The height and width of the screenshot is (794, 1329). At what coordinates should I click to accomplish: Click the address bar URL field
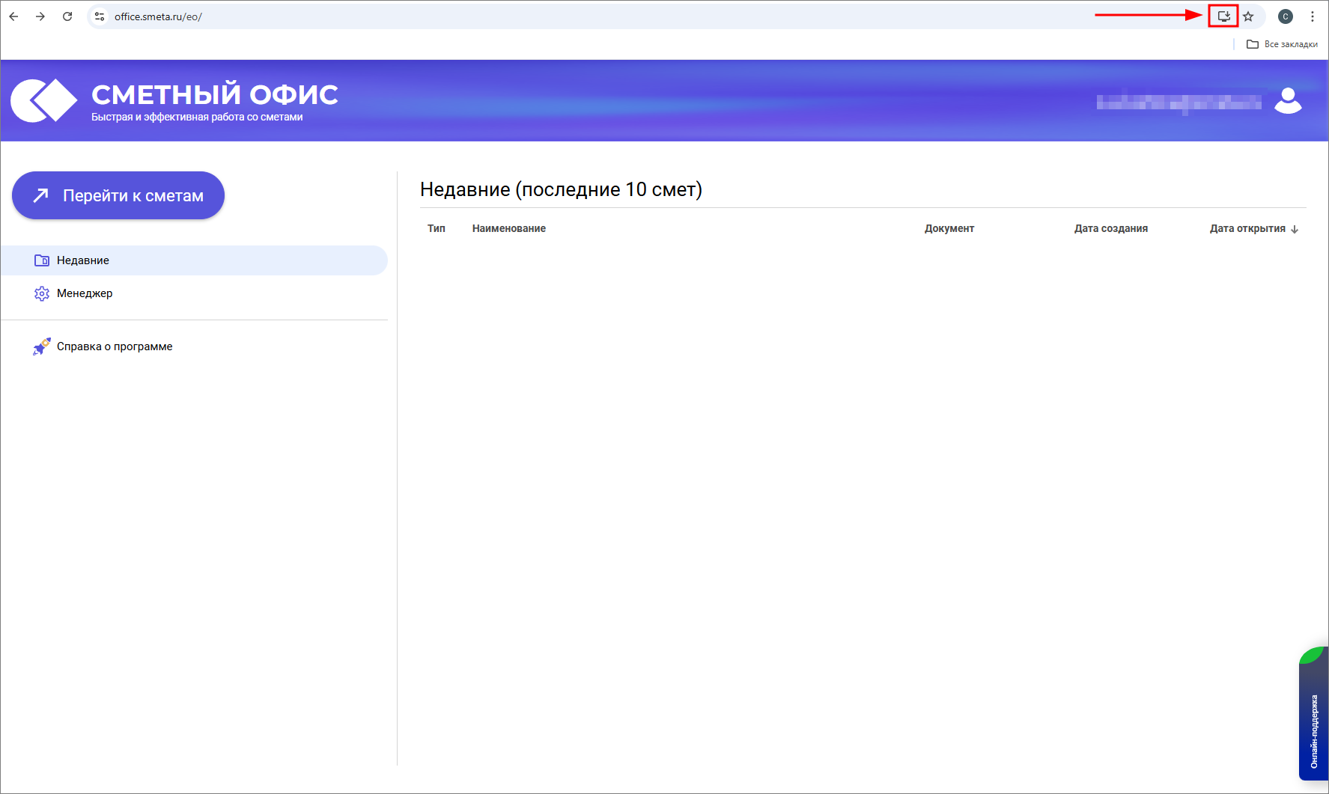tap(524, 16)
